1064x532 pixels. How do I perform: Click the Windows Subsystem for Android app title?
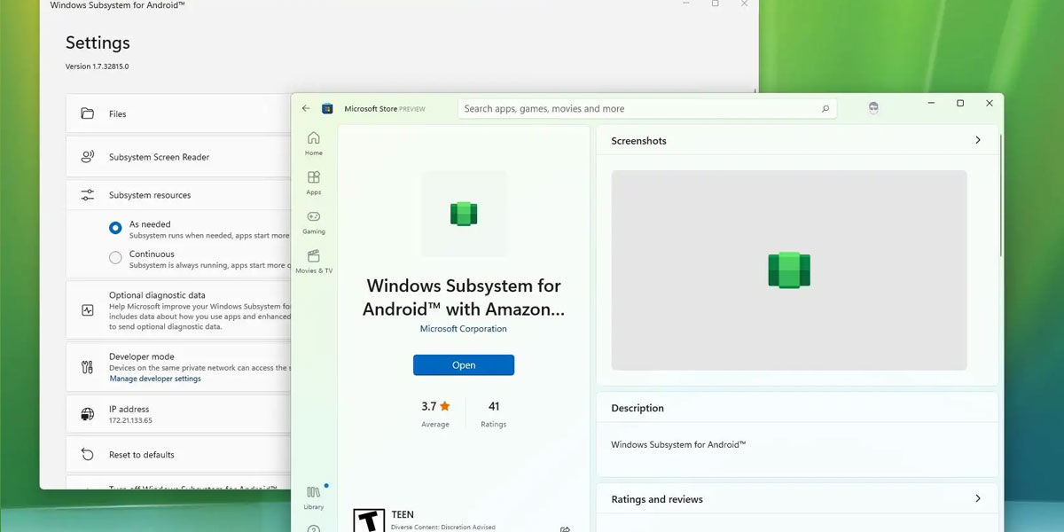(x=464, y=297)
